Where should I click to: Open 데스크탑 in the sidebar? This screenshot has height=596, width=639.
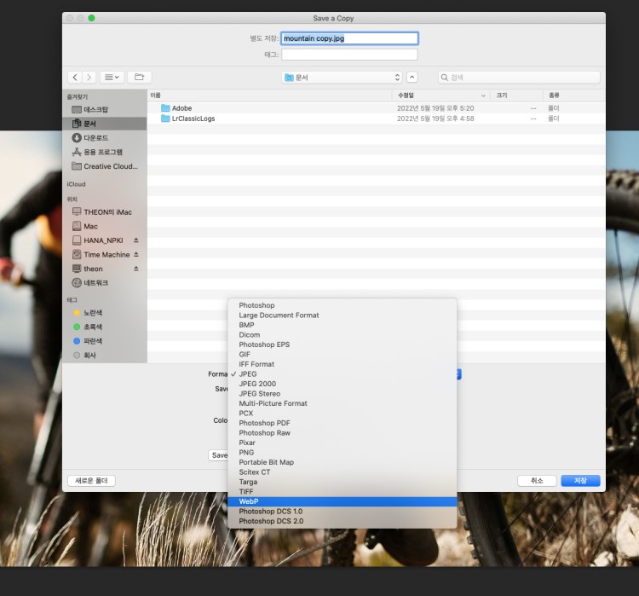(x=95, y=110)
